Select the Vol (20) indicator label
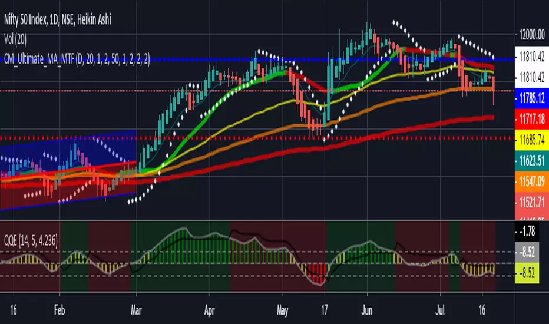Screen dimensions: 549x324 [15, 39]
